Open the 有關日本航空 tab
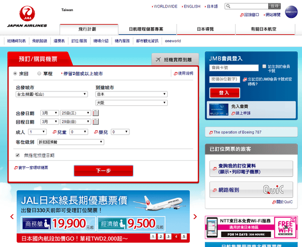This screenshot has width=302, height=247. [265, 29]
